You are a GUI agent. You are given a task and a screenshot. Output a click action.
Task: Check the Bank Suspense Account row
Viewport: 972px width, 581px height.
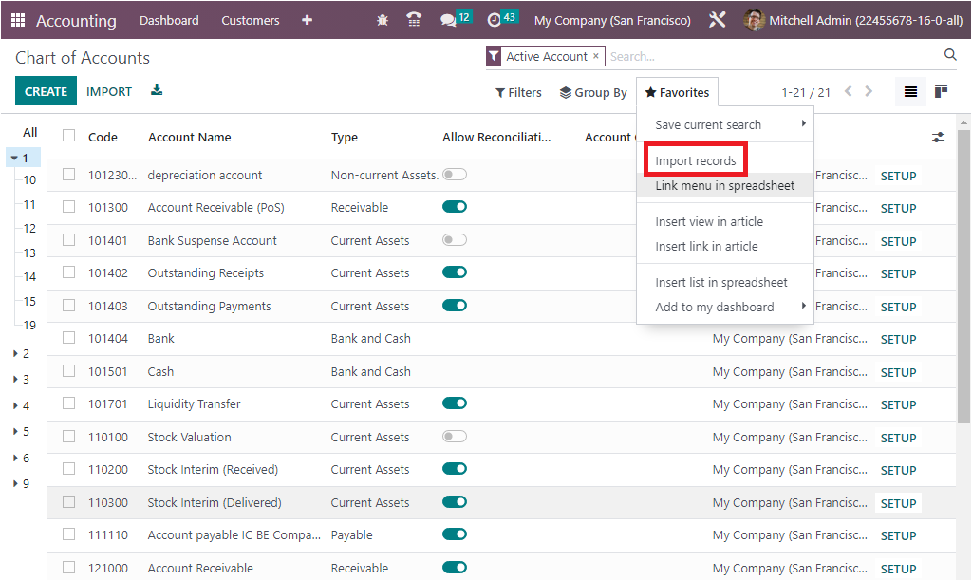tap(68, 239)
